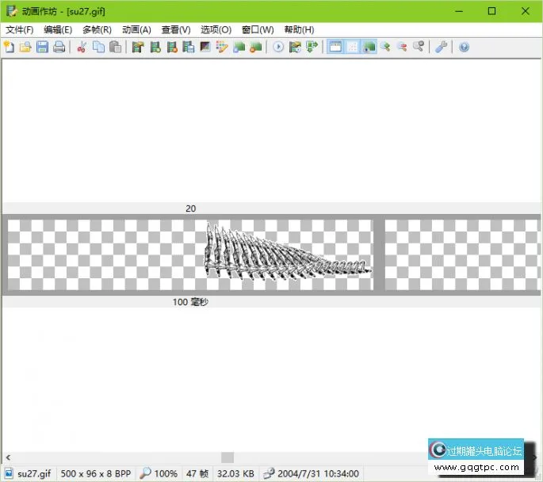Click the green layers with orange dot icon
The image size is (543, 482).
click(255, 47)
